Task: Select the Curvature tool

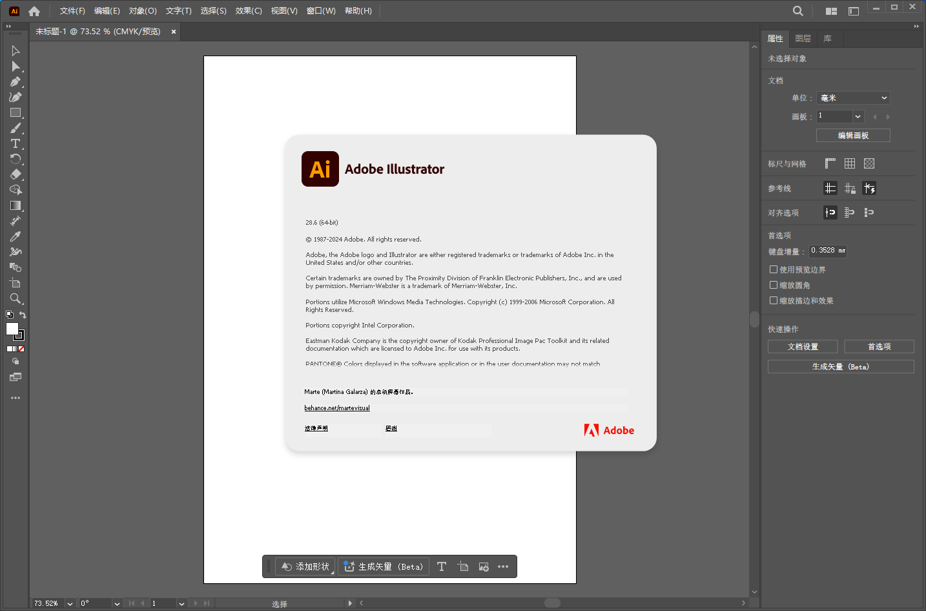Action: click(x=15, y=98)
